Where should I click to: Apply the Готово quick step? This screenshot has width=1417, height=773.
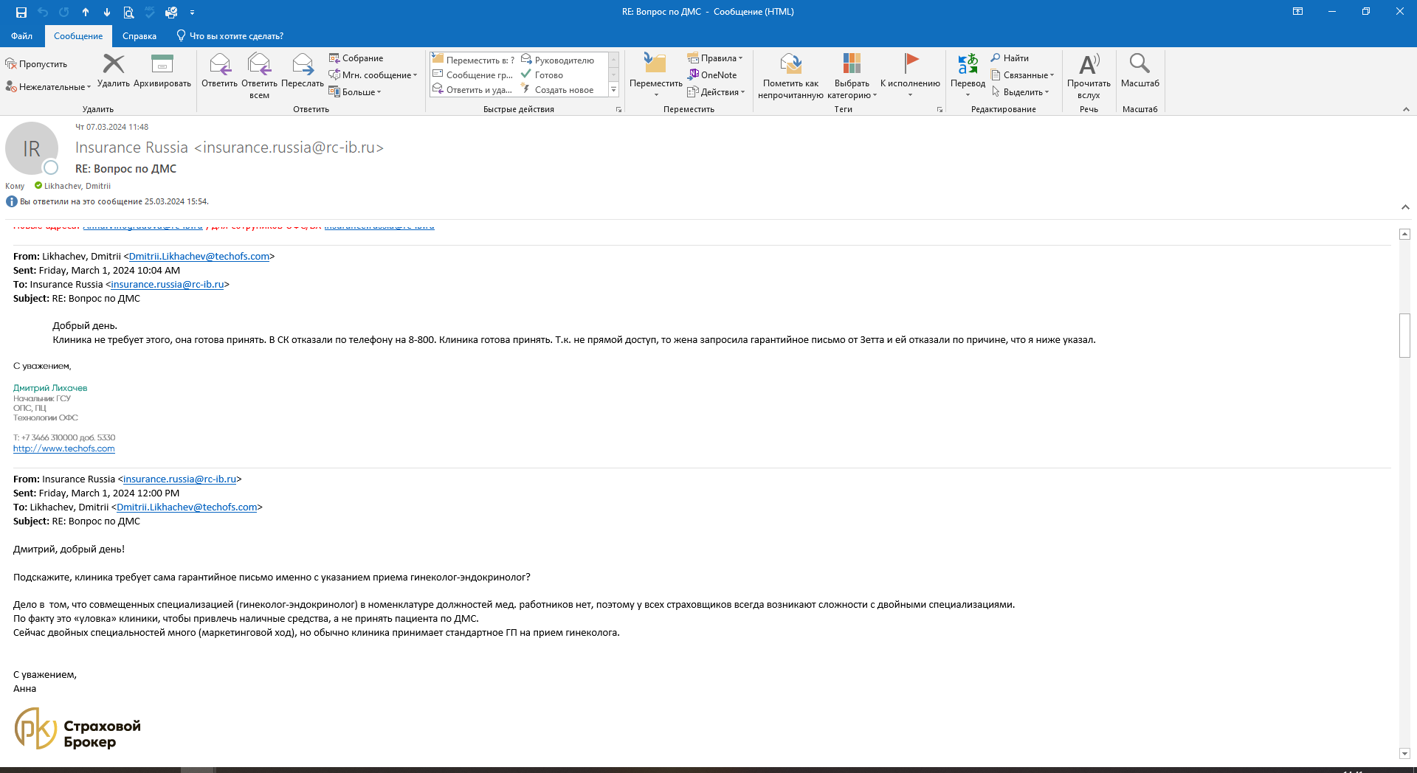pyautogui.click(x=542, y=74)
